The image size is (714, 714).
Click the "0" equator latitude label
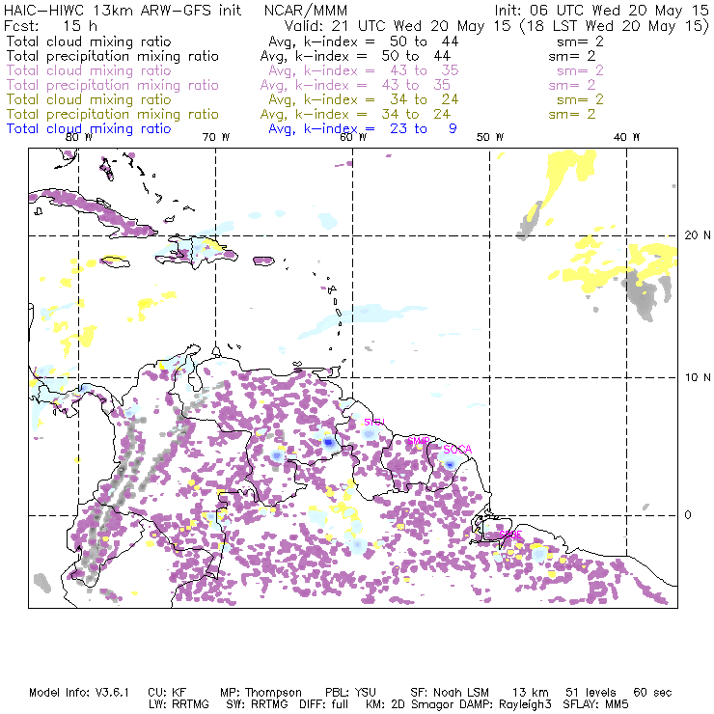coord(688,515)
